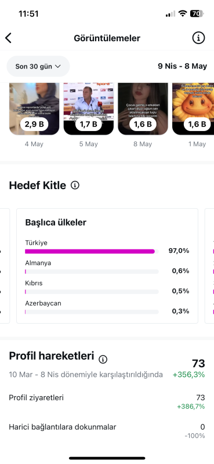Tap the back arrow icon
This screenshot has width=214, height=464.
tap(9, 38)
